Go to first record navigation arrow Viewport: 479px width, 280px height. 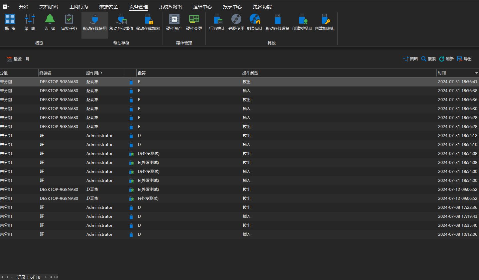[x=2, y=277]
